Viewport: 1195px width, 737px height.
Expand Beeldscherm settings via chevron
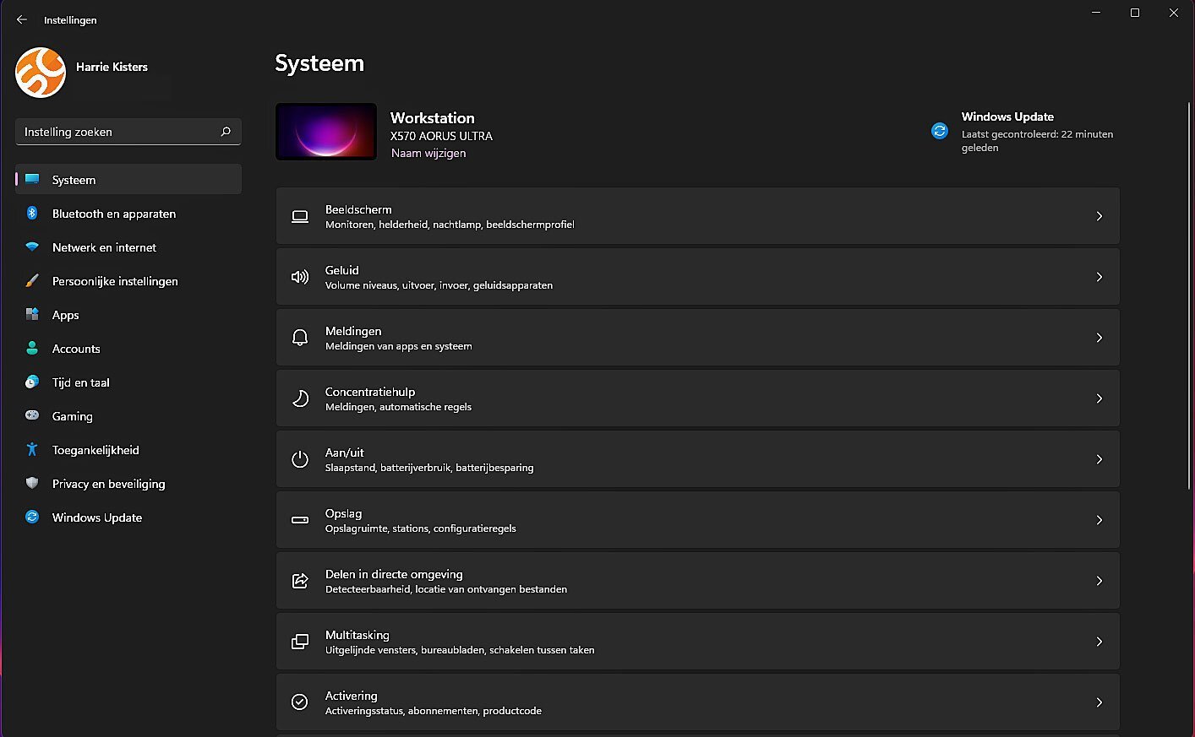coord(1100,216)
